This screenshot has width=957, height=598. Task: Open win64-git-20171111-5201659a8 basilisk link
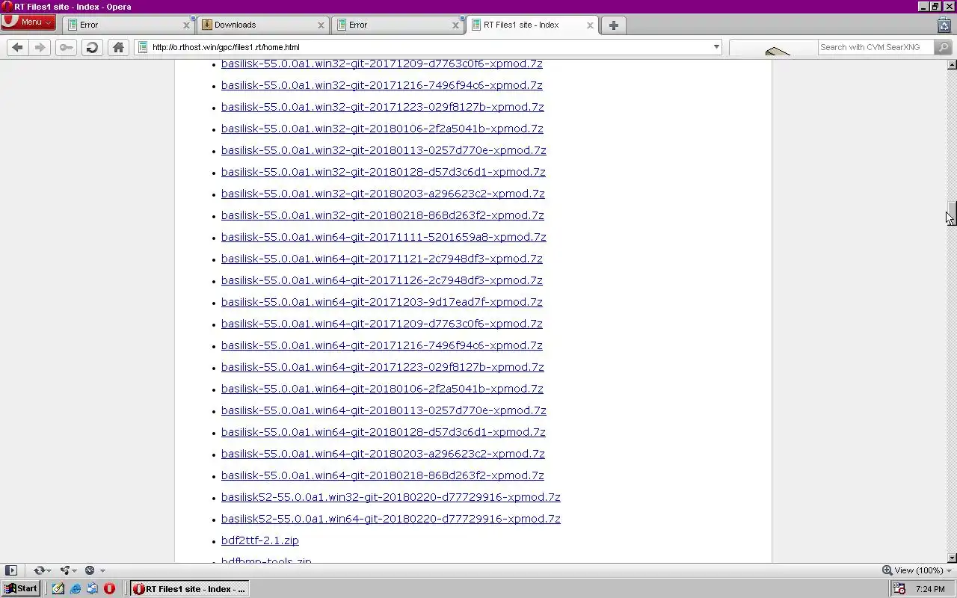click(x=384, y=237)
